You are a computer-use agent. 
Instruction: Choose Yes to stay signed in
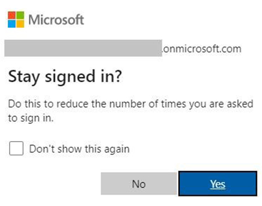click(217, 183)
